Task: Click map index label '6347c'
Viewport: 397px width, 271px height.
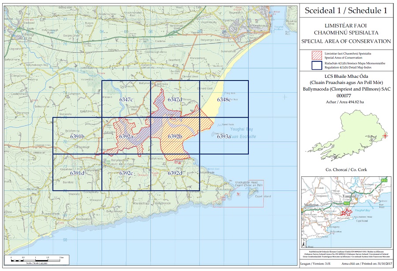Action: [126, 99]
